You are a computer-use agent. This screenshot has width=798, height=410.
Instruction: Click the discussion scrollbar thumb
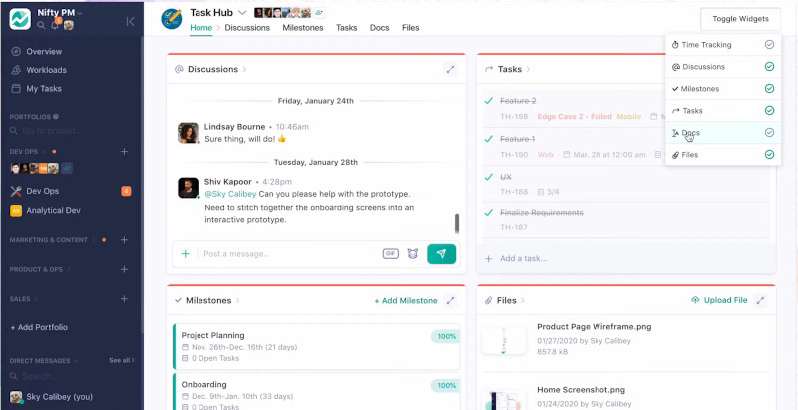tap(457, 223)
